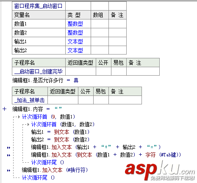This screenshot has width=197, height=183.
Task: Click 返回值类型 header above __启动窗口_创建完毕
Action: [80, 63]
